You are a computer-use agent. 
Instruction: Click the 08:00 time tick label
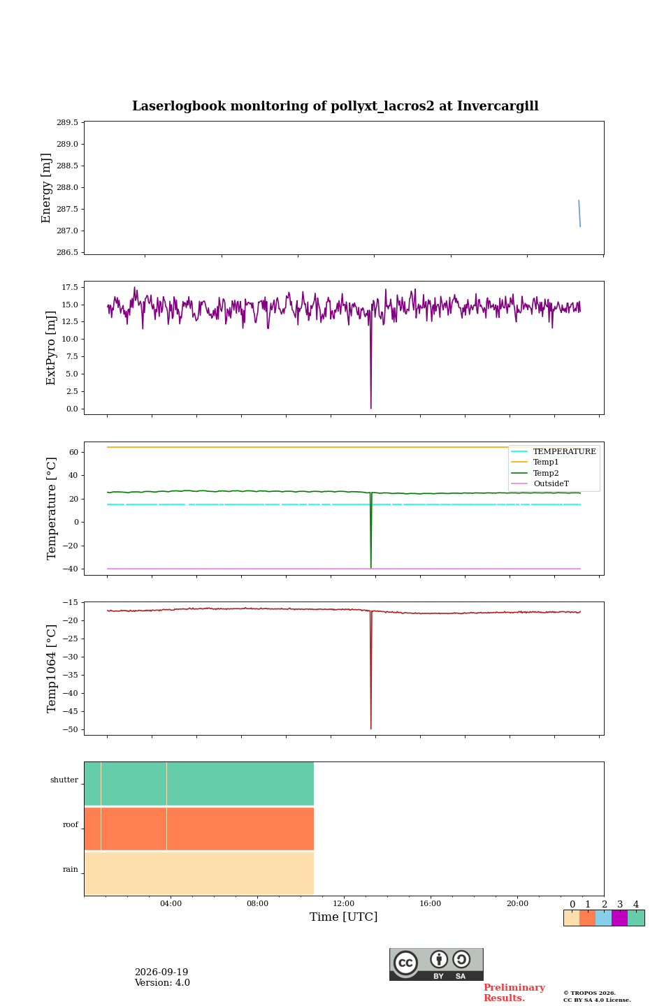coord(257,904)
